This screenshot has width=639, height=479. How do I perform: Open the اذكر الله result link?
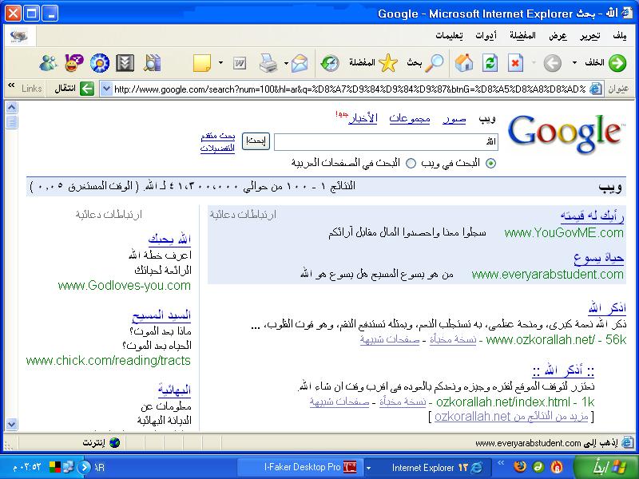click(607, 308)
